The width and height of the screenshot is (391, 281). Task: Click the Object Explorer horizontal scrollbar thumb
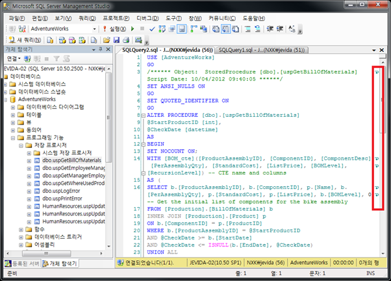(x=46, y=254)
